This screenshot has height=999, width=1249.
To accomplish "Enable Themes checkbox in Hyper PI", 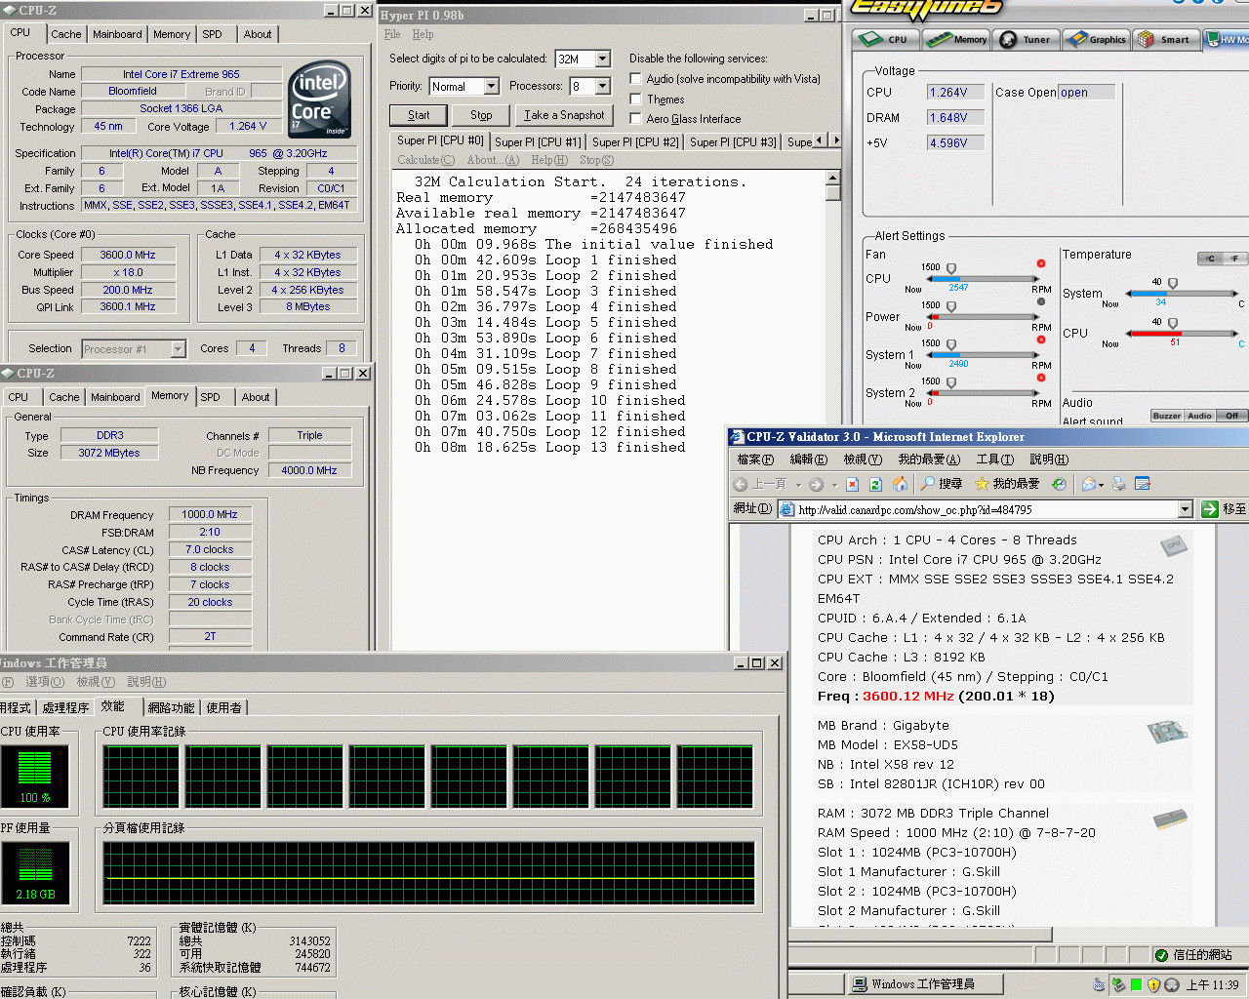I will pos(635,99).
